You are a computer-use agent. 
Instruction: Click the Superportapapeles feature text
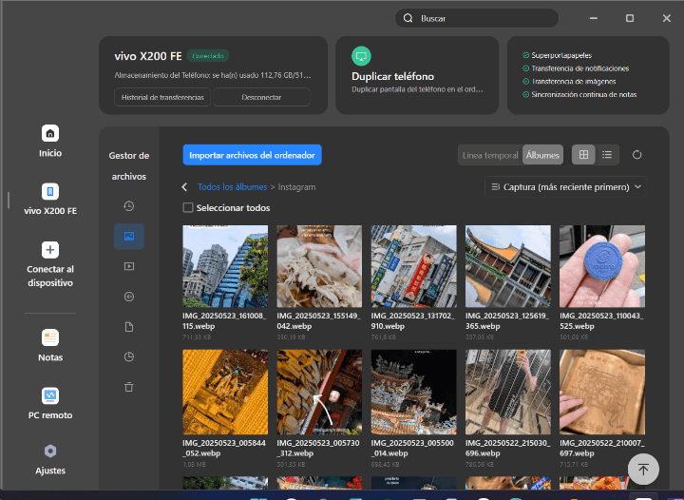(561, 55)
